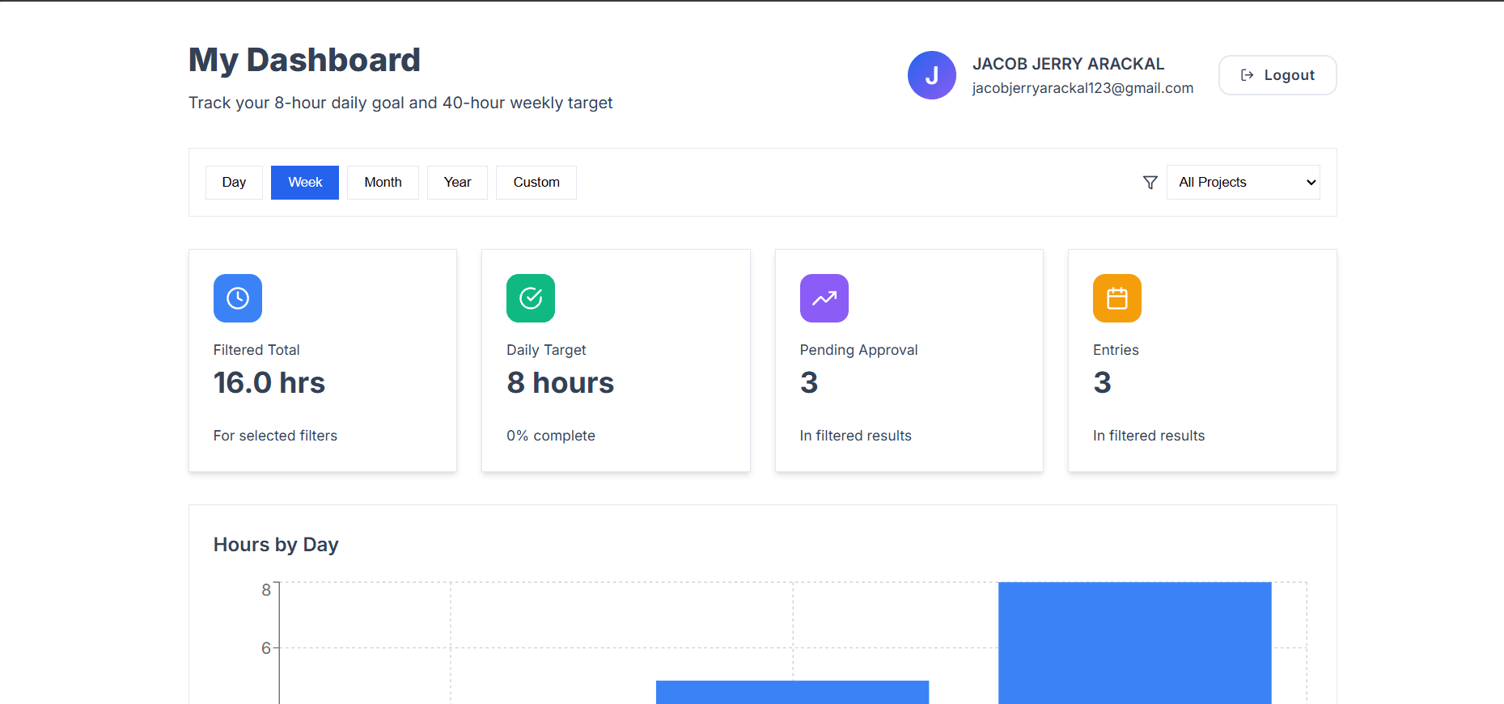The height and width of the screenshot is (704, 1504).
Task: Click the My Dashboard heading
Action: pos(304,61)
